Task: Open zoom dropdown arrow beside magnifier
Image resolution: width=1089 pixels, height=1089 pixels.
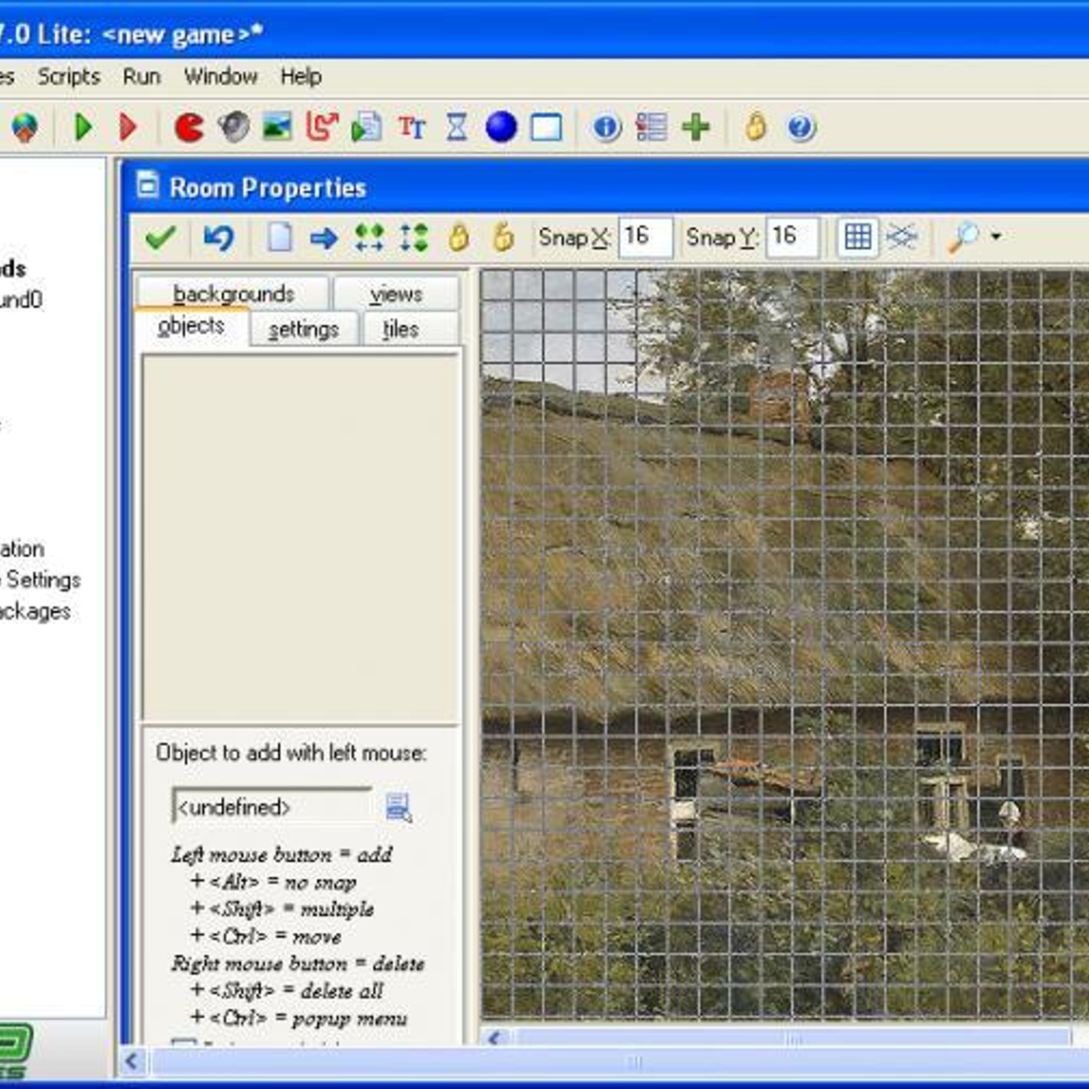Action: (x=996, y=237)
